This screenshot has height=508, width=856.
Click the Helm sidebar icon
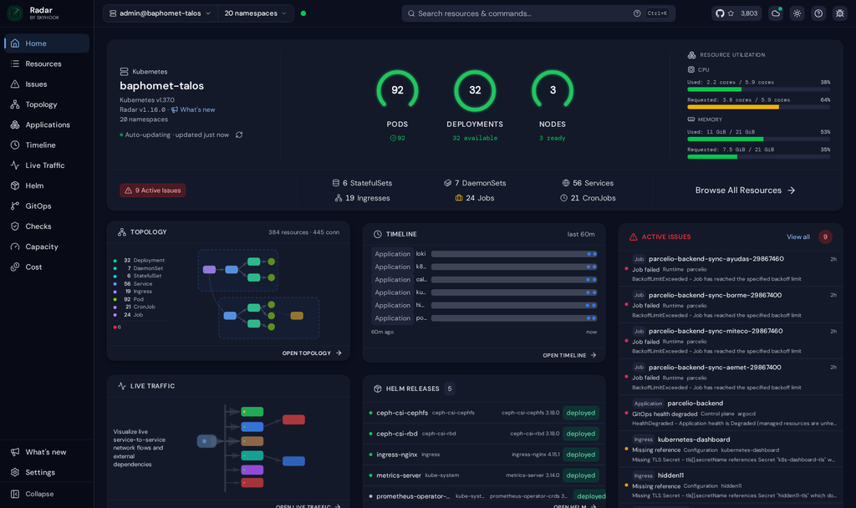click(x=15, y=185)
